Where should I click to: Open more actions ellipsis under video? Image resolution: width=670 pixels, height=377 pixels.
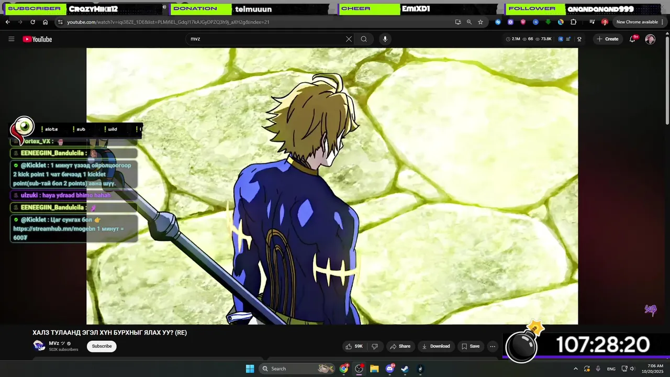tap(492, 346)
